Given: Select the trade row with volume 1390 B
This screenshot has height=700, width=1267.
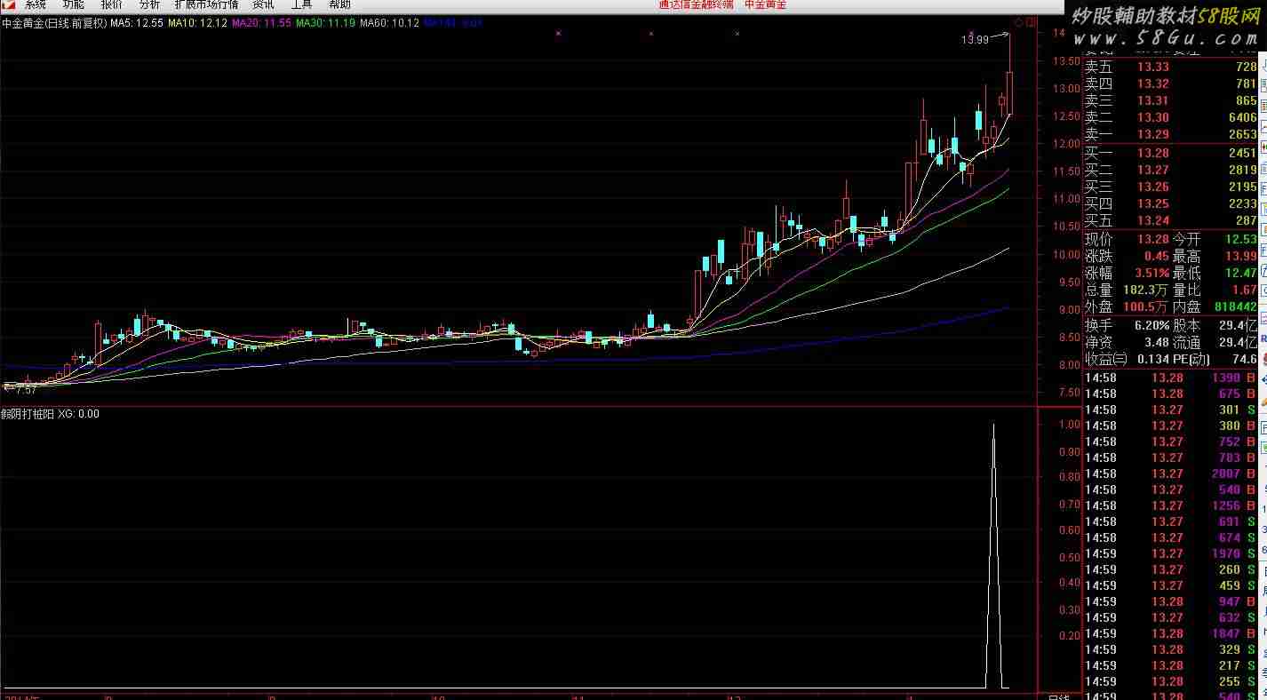Looking at the screenshot, I should click(1171, 378).
